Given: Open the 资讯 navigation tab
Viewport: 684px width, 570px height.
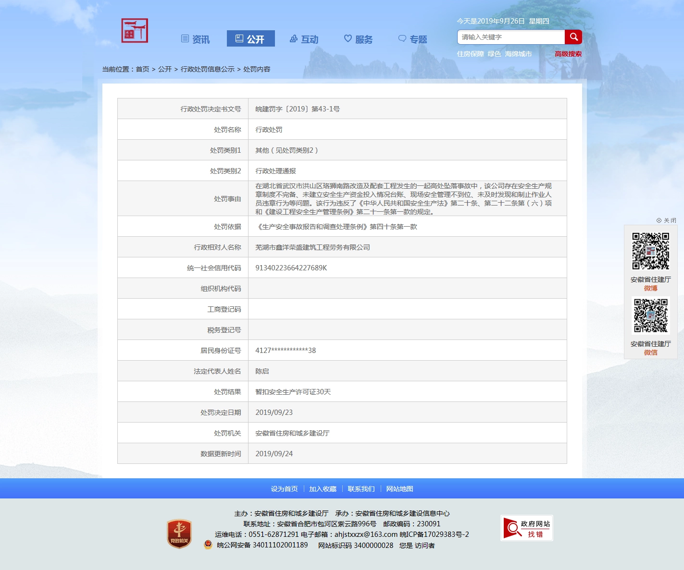Looking at the screenshot, I should point(195,39).
